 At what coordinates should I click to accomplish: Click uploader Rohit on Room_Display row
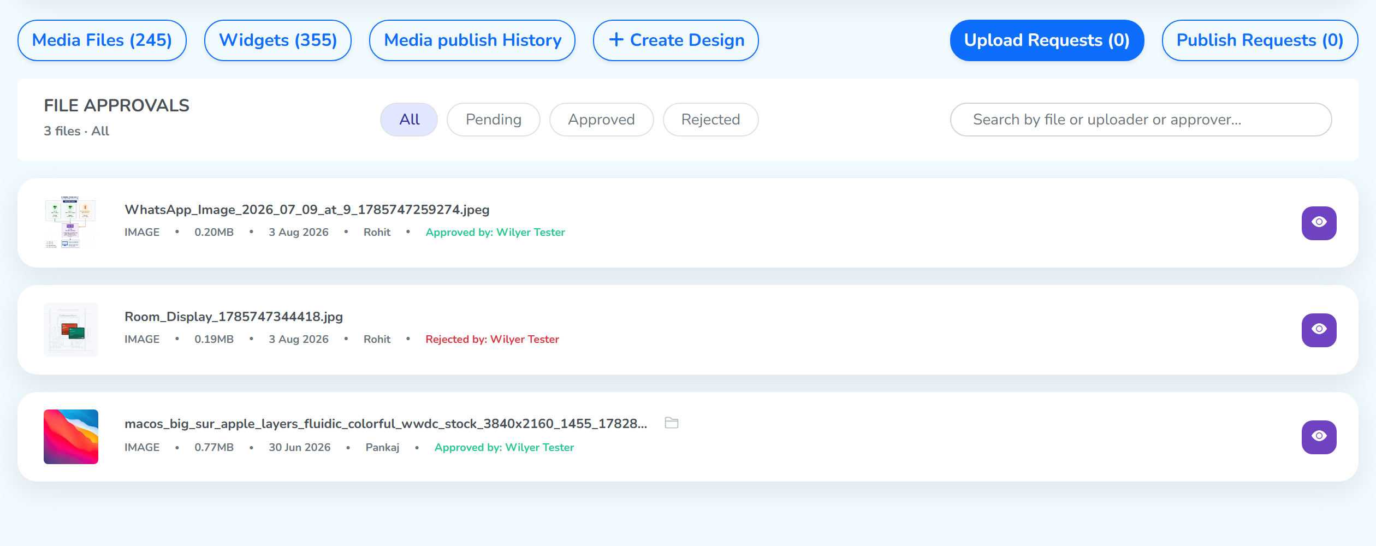377,339
